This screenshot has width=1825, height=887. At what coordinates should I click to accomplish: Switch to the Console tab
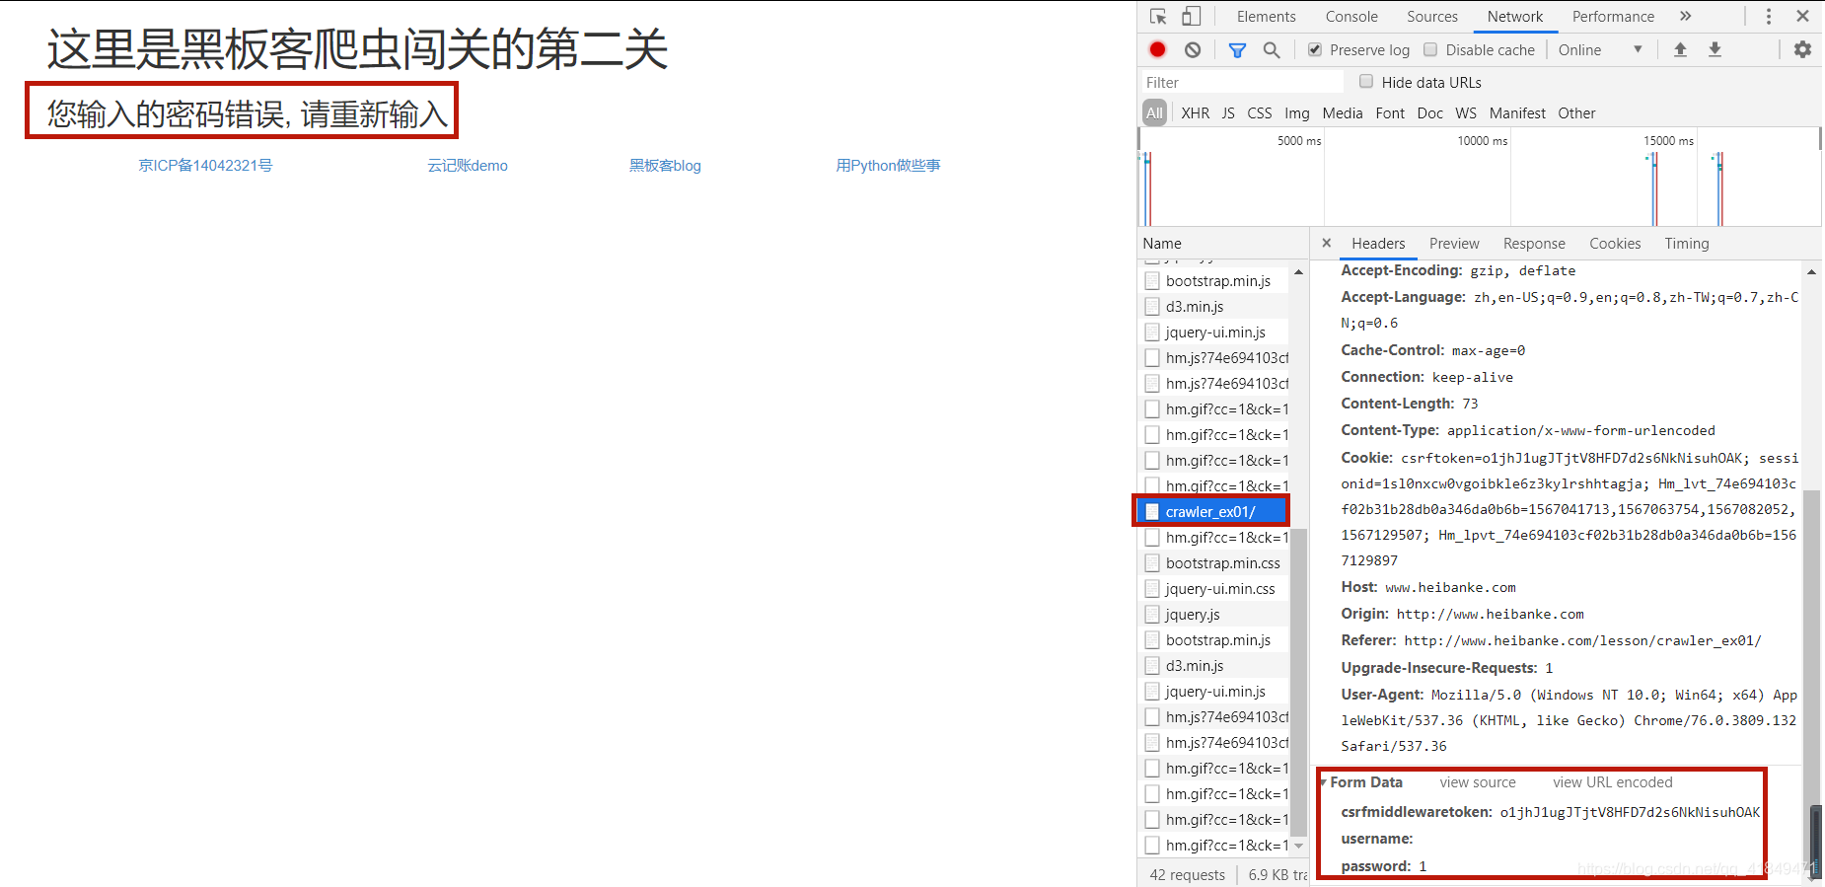1351,17
